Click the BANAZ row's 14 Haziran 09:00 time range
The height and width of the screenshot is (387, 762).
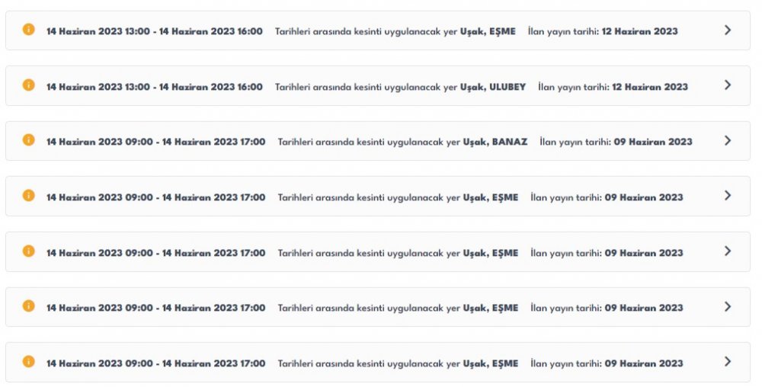pyautogui.click(x=156, y=142)
